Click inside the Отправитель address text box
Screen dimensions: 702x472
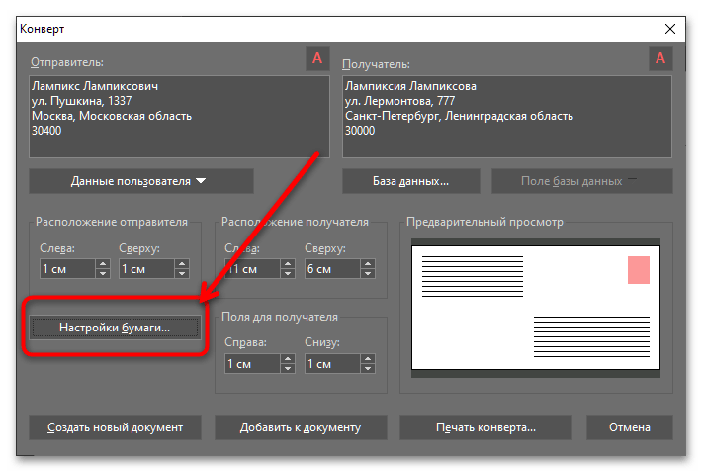click(x=176, y=117)
